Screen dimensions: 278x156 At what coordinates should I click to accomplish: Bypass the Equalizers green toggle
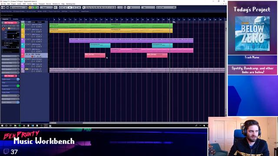(18, 86)
